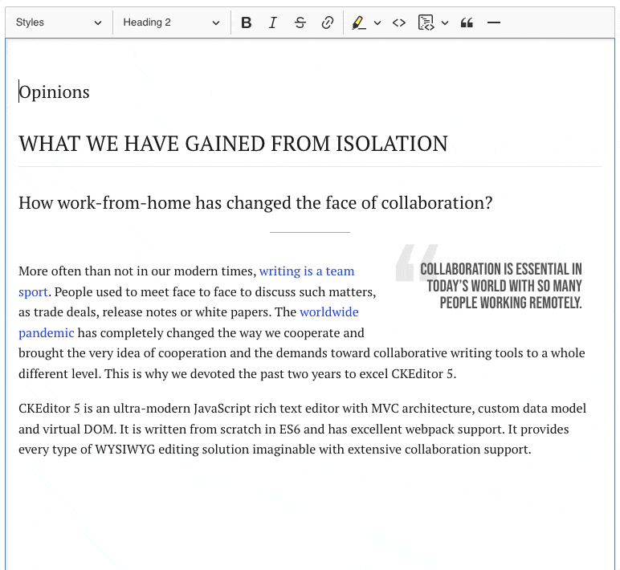The image size is (620, 570).
Task: Apply strikethrough formatting
Action: (300, 22)
